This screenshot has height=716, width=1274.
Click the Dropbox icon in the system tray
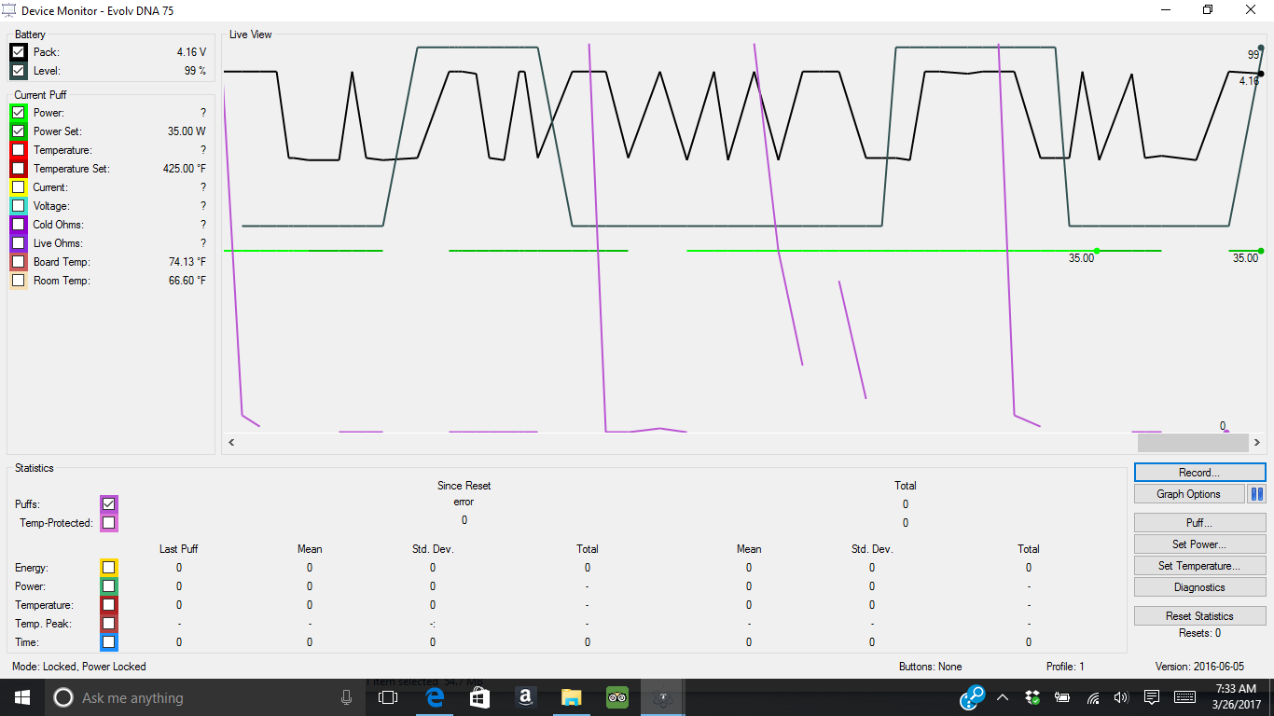click(1032, 697)
